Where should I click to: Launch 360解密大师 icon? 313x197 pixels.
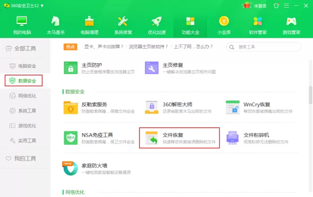pyautogui.click(x=152, y=108)
